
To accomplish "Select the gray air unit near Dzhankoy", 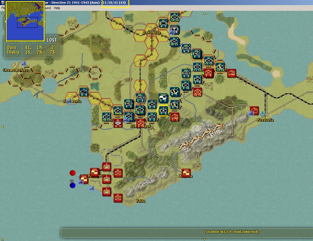I will (x=174, y=29).
